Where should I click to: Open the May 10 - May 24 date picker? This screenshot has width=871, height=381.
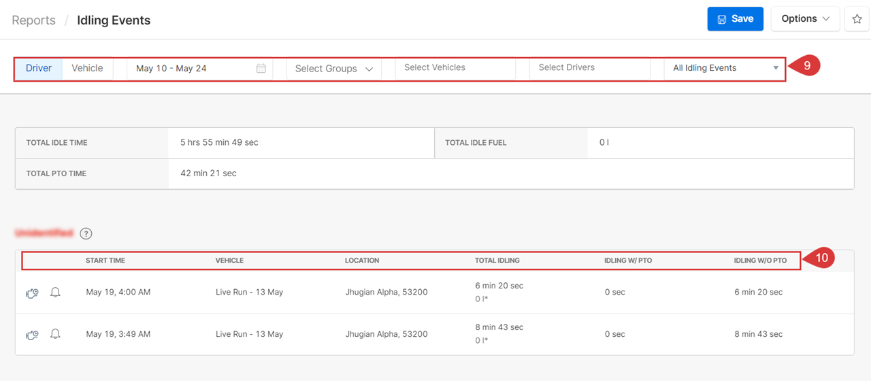[200, 68]
